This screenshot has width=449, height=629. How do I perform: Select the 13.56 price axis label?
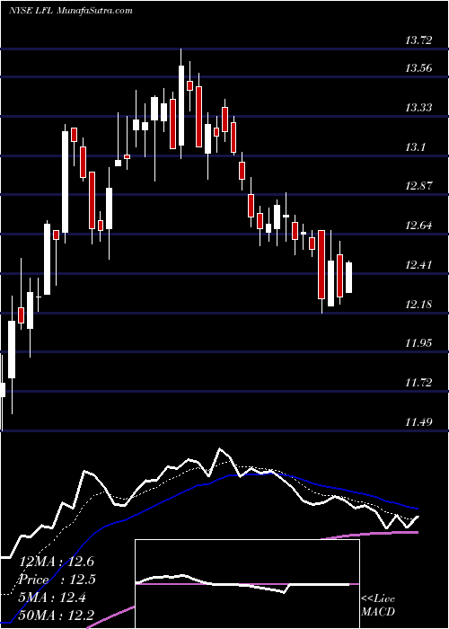[418, 67]
